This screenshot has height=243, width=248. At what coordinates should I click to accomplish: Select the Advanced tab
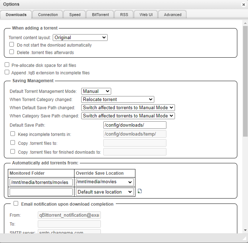[x=172, y=15]
